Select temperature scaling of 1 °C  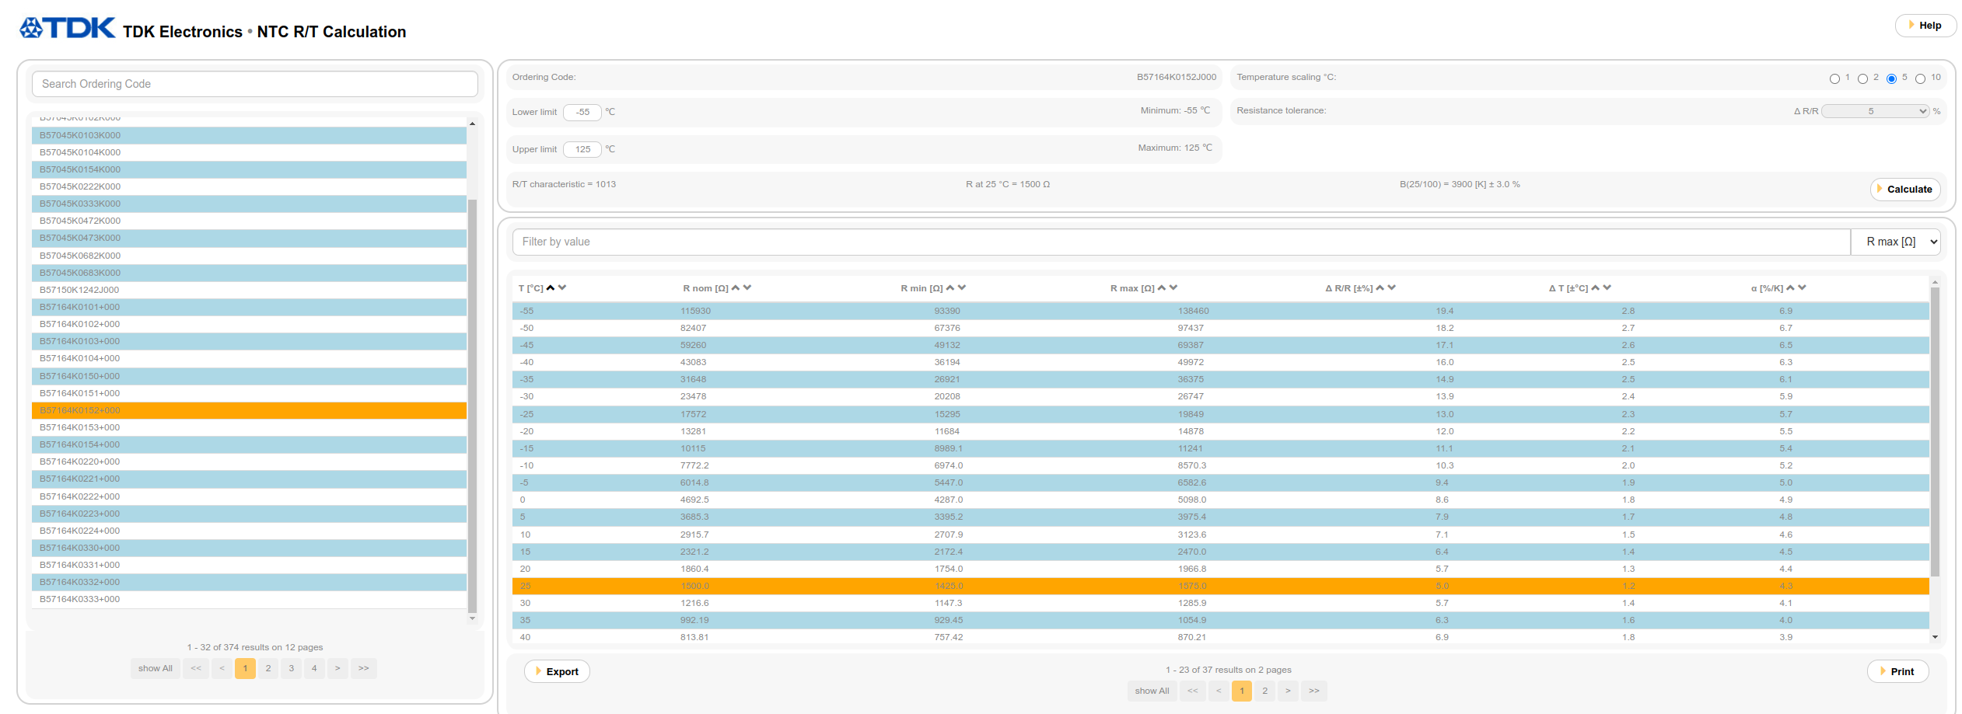pos(1834,78)
